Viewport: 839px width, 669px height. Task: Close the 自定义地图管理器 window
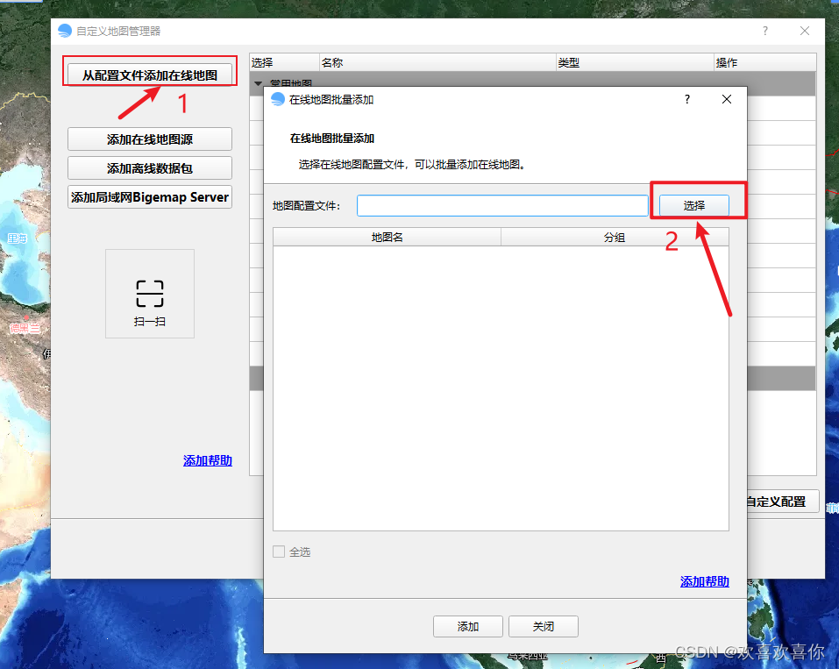[804, 31]
